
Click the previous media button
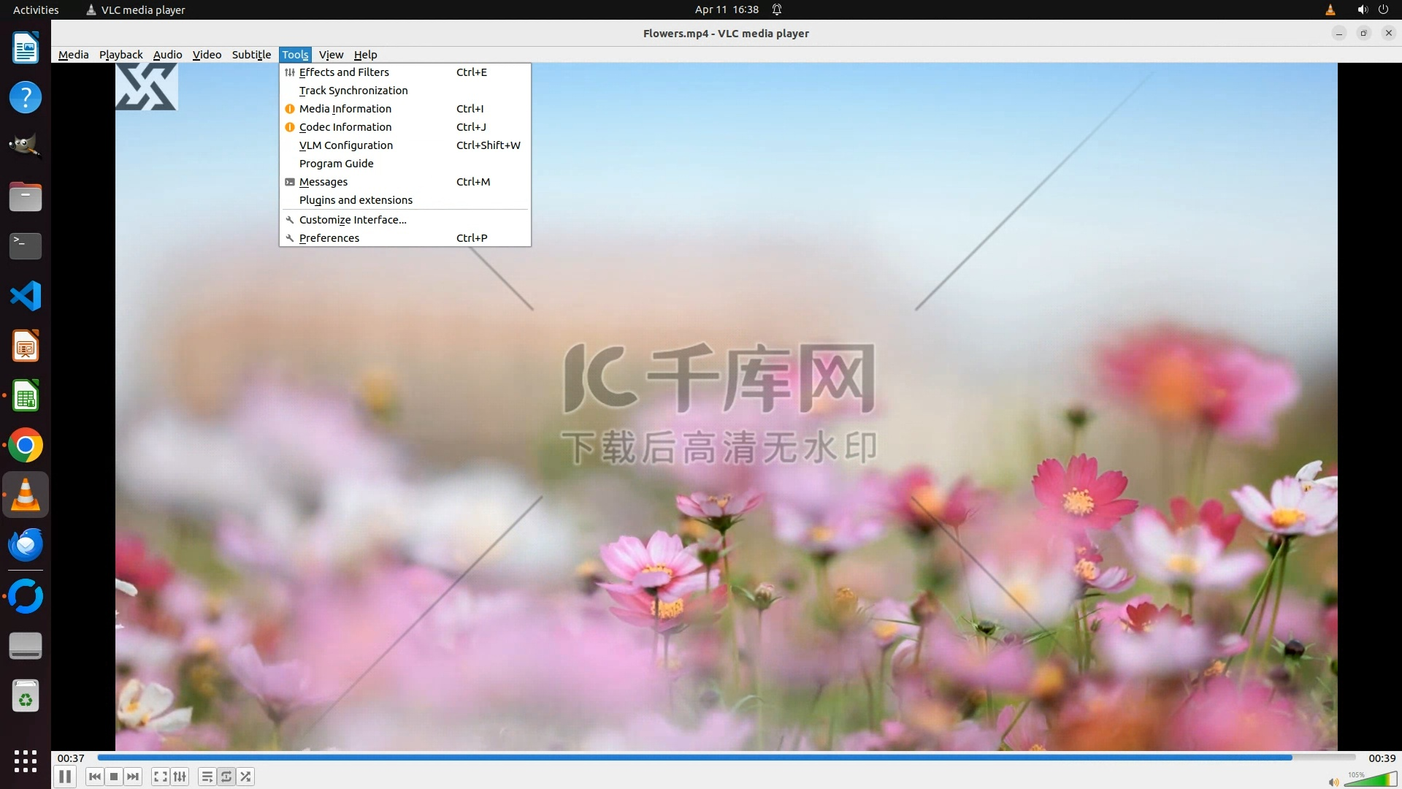click(x=95, y=777)
